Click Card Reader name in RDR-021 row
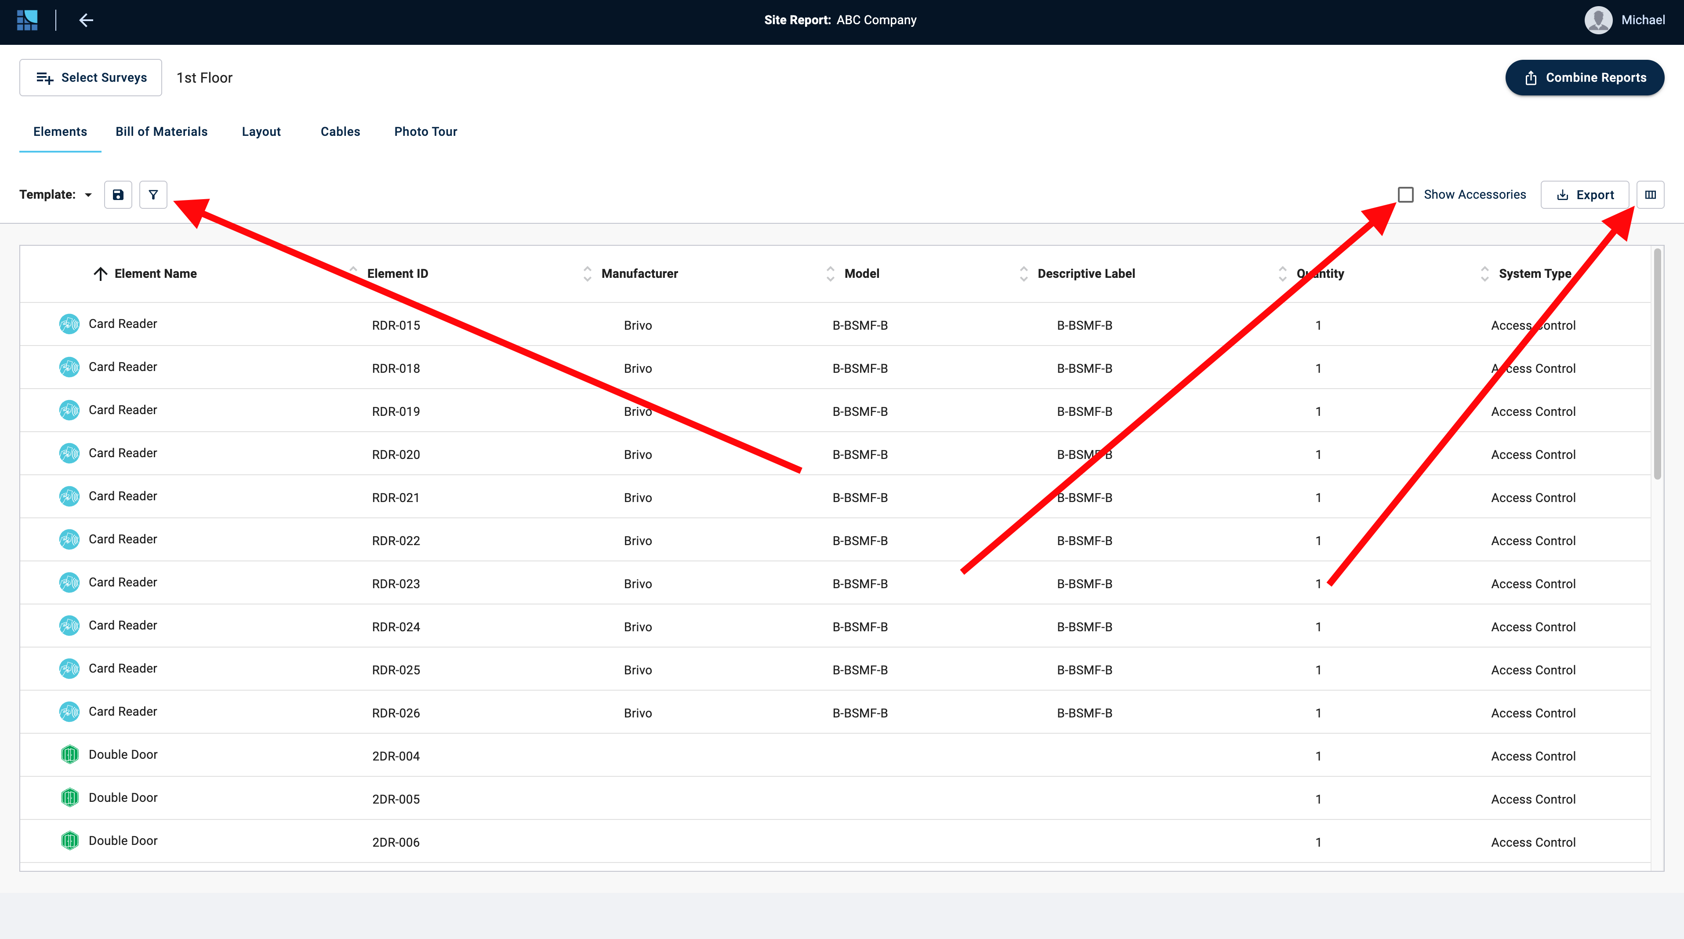Image resolution: width=1684 pixels, height=939 pixels. (123, 496)
